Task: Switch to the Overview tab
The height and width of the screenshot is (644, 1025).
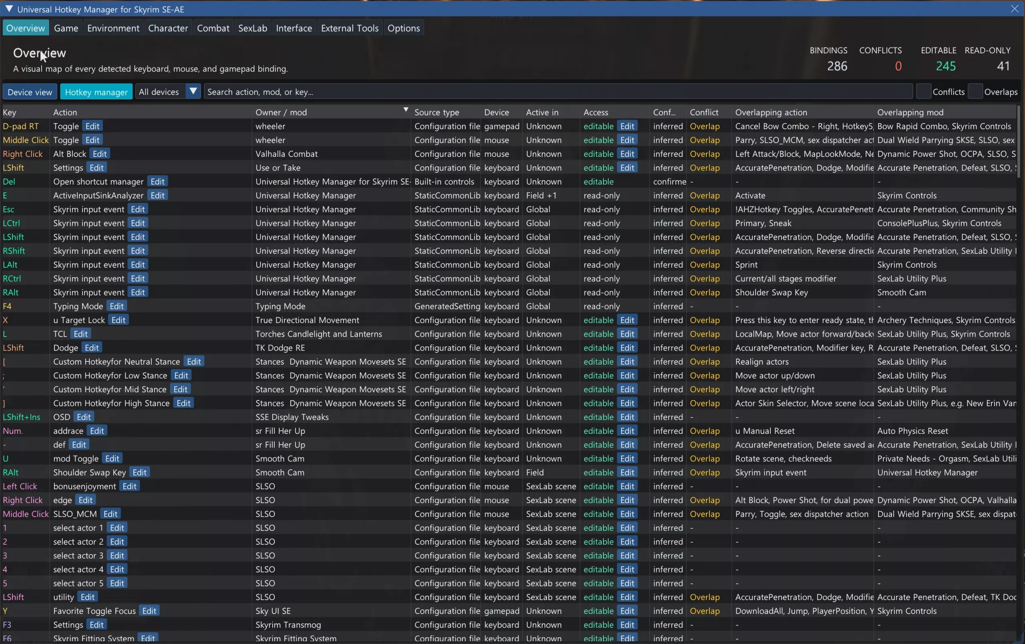Action: point(26,28)
